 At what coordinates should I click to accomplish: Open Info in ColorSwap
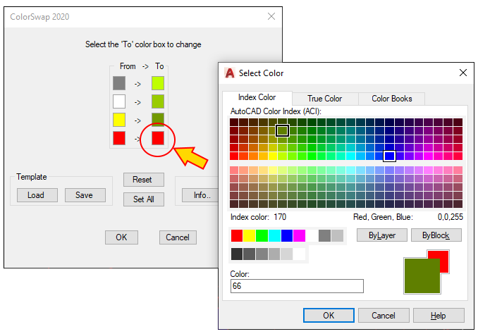click(200, 195)
